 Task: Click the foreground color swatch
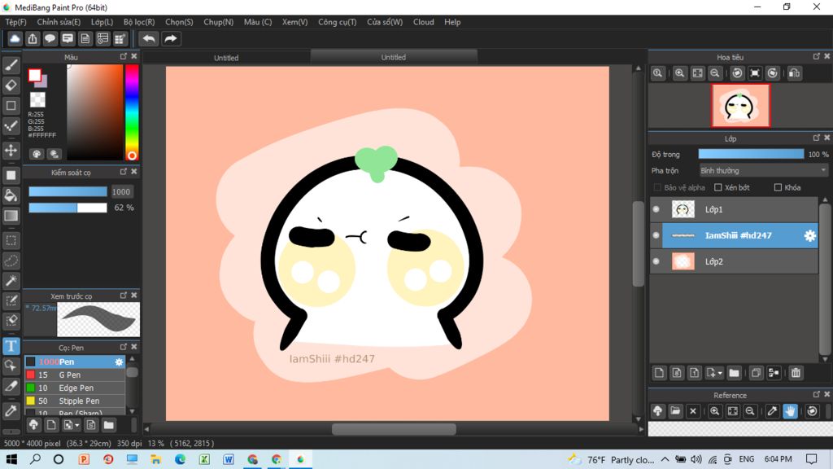(34, 76)
